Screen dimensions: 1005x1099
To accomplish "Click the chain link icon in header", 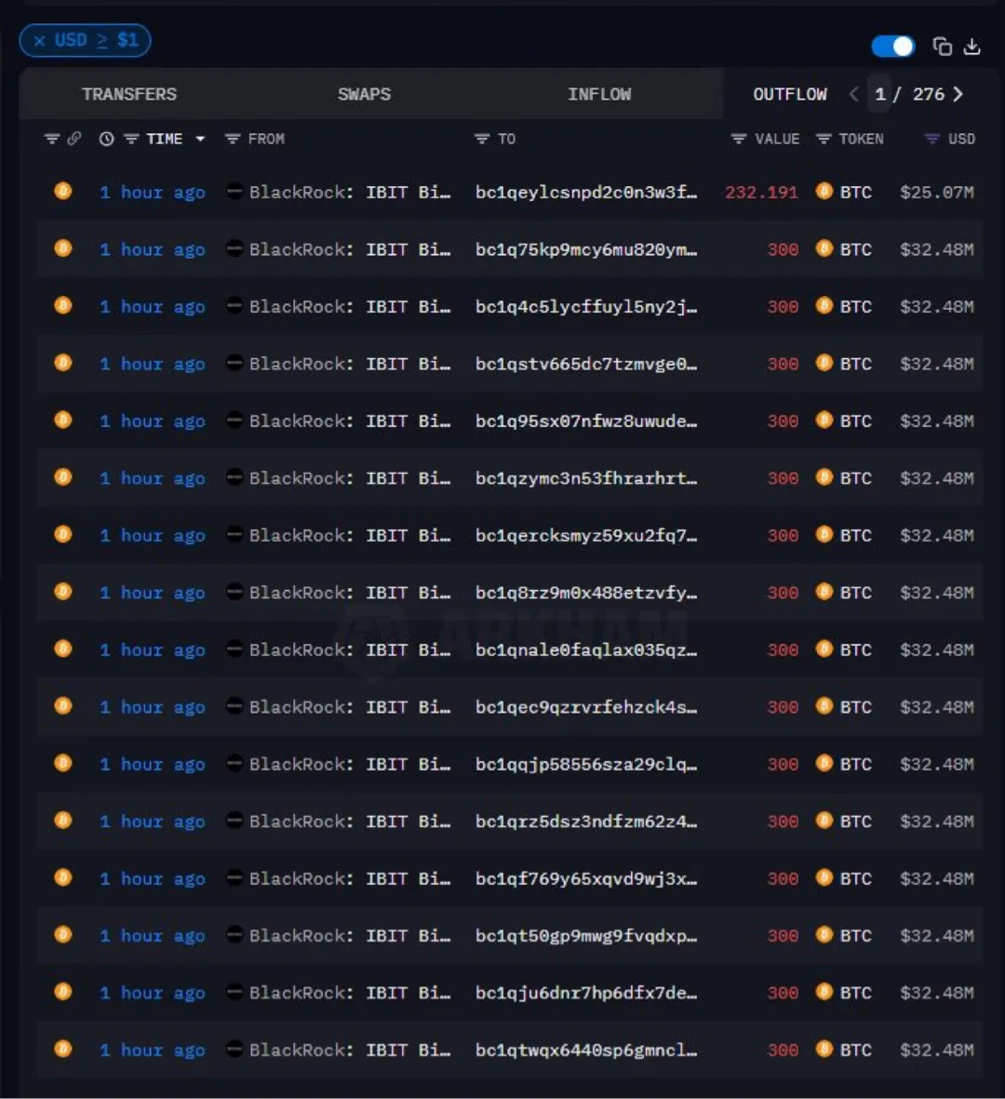I will (x=74, y=139).
